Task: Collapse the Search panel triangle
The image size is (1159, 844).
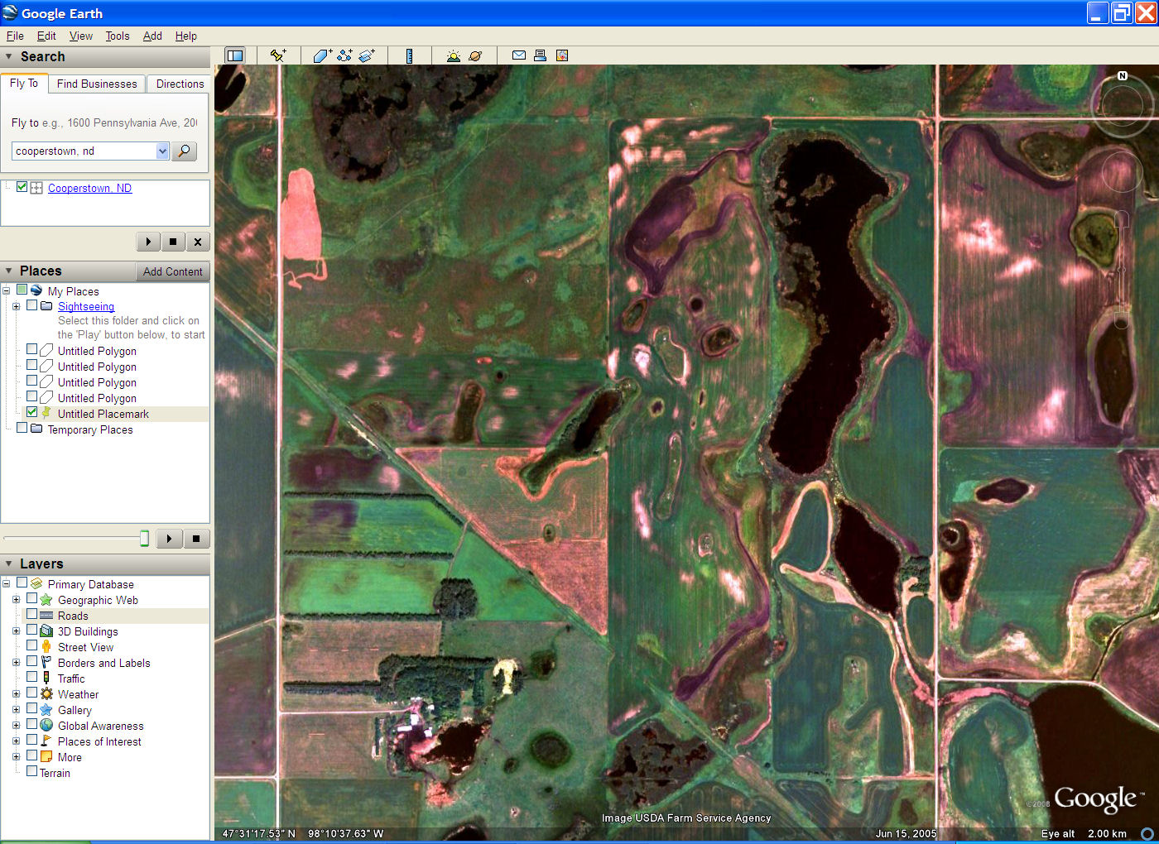Action: [9, 57]
